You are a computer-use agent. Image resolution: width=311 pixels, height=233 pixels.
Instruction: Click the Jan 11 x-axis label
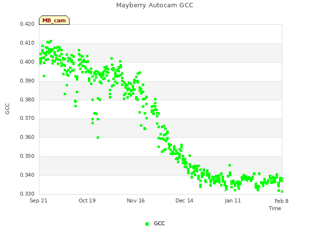[233, 200]
